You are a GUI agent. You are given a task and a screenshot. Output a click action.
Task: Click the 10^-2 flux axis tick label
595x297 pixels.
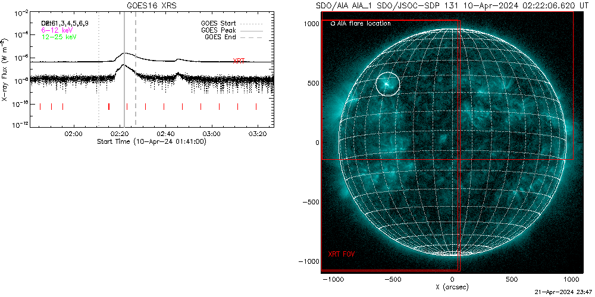21,14
